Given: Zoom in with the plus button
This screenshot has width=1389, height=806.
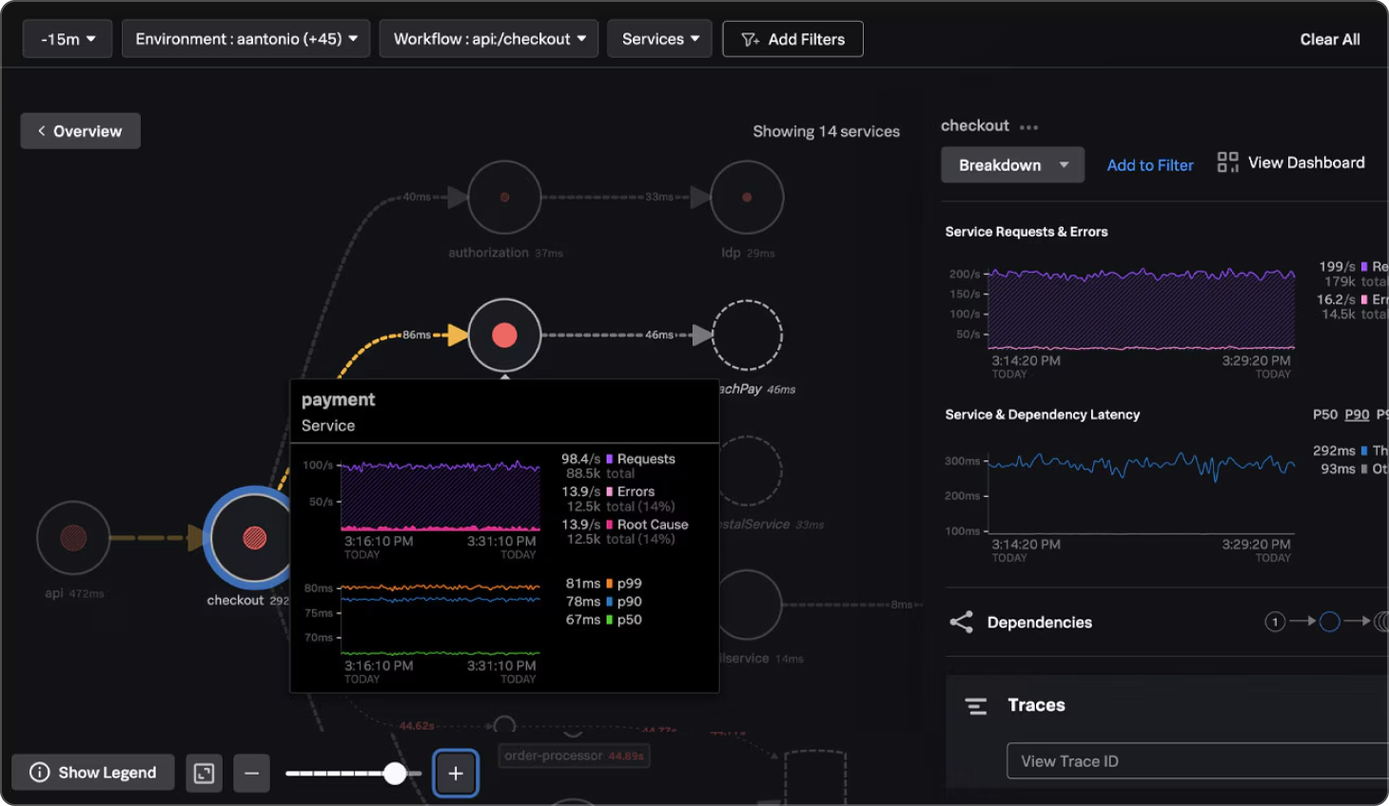Looking at the screenshot, I should point(456,773).
